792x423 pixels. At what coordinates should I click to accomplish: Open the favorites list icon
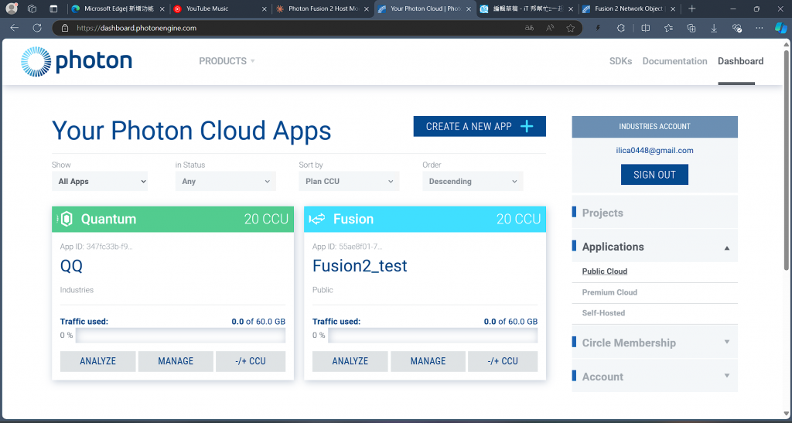tap(669, 29)
